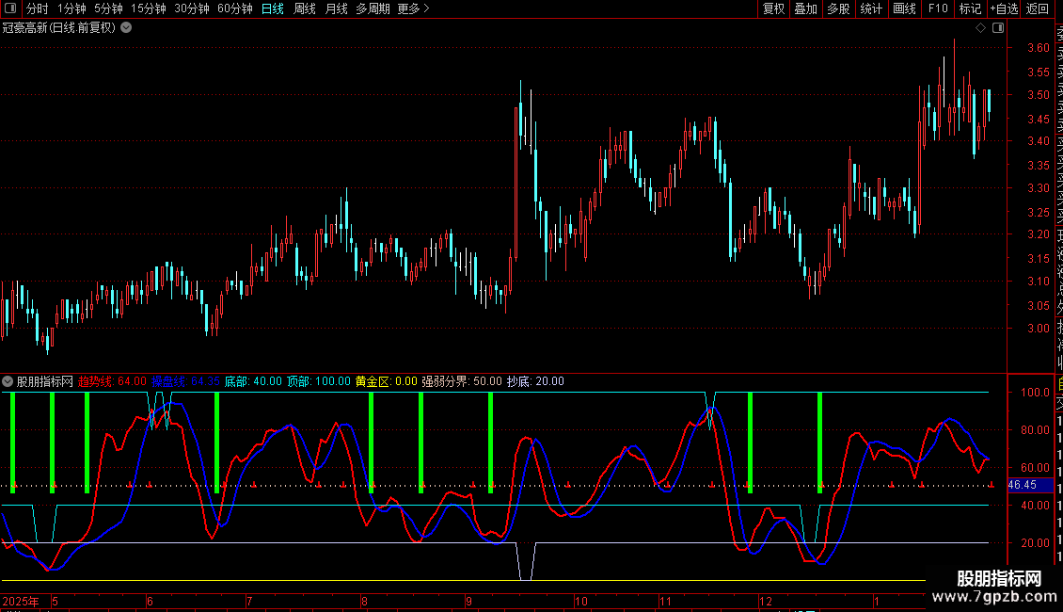1063x612 pixels.
Task: Open the 统计 statistics tool
Action: click(871, 8)
